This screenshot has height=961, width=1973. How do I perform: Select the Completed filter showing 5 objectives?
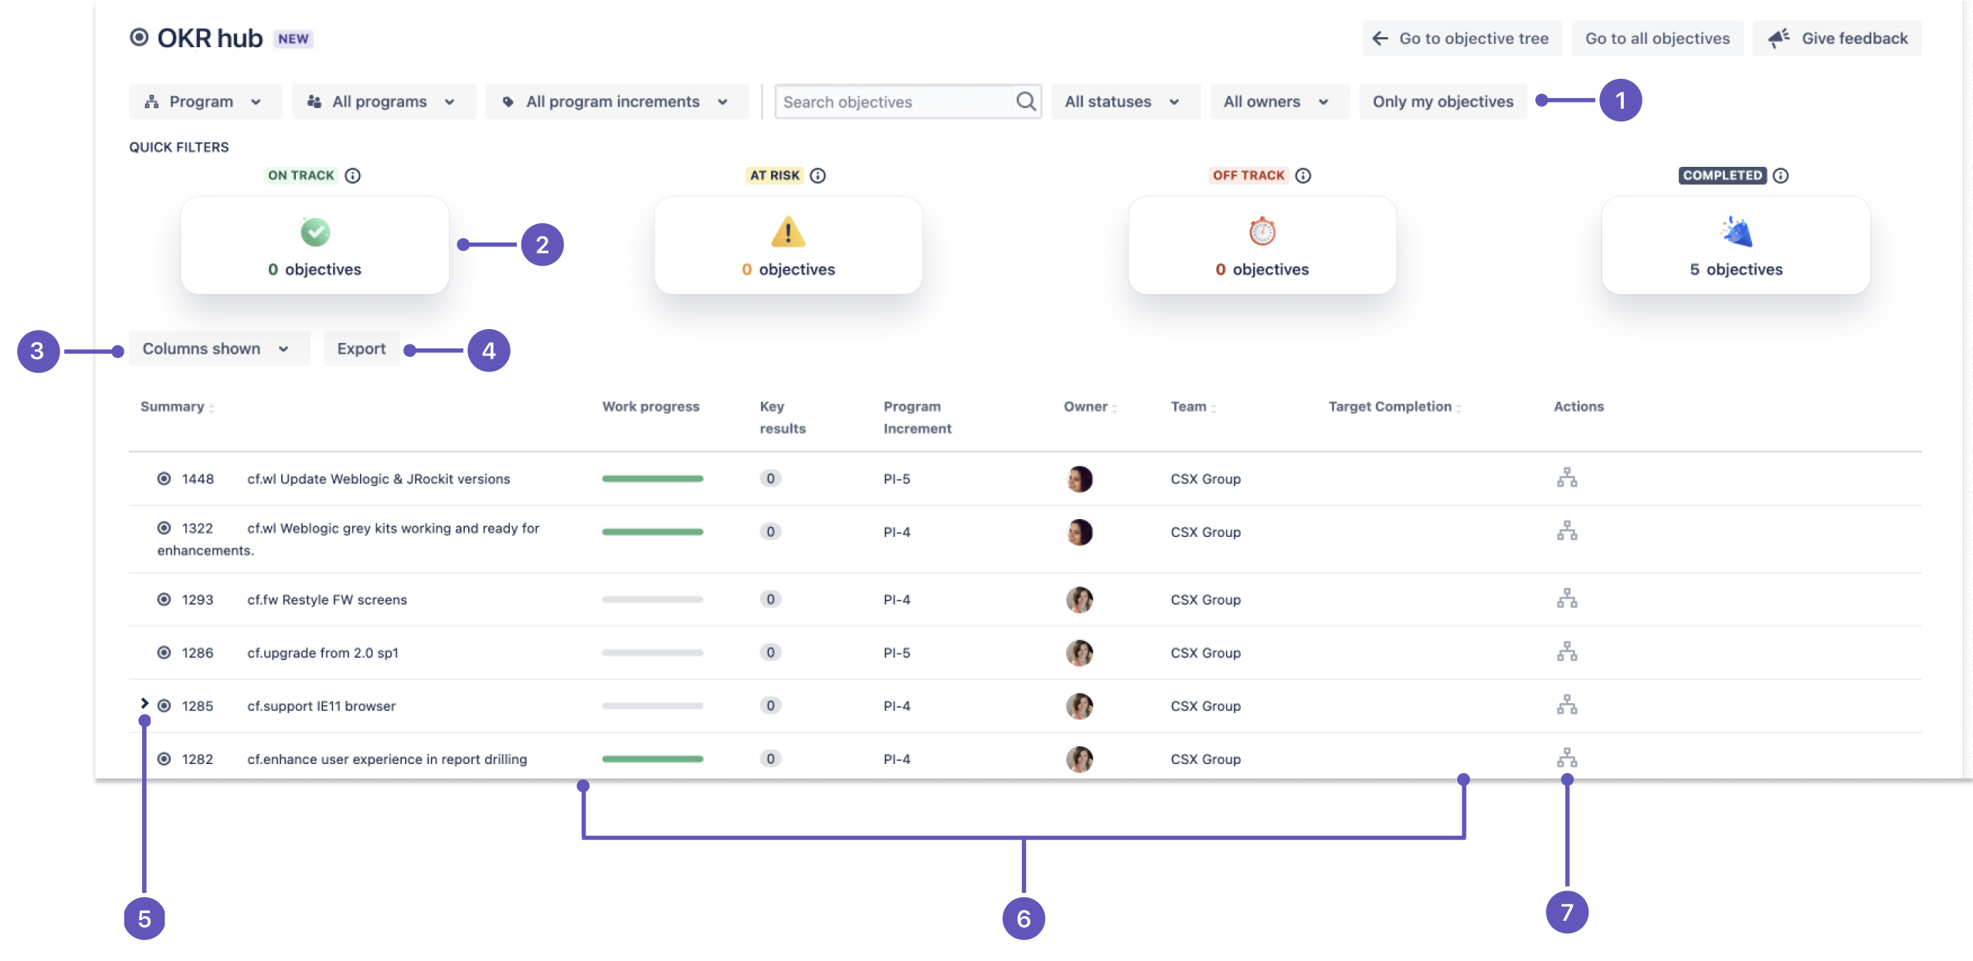(1734, 246)
